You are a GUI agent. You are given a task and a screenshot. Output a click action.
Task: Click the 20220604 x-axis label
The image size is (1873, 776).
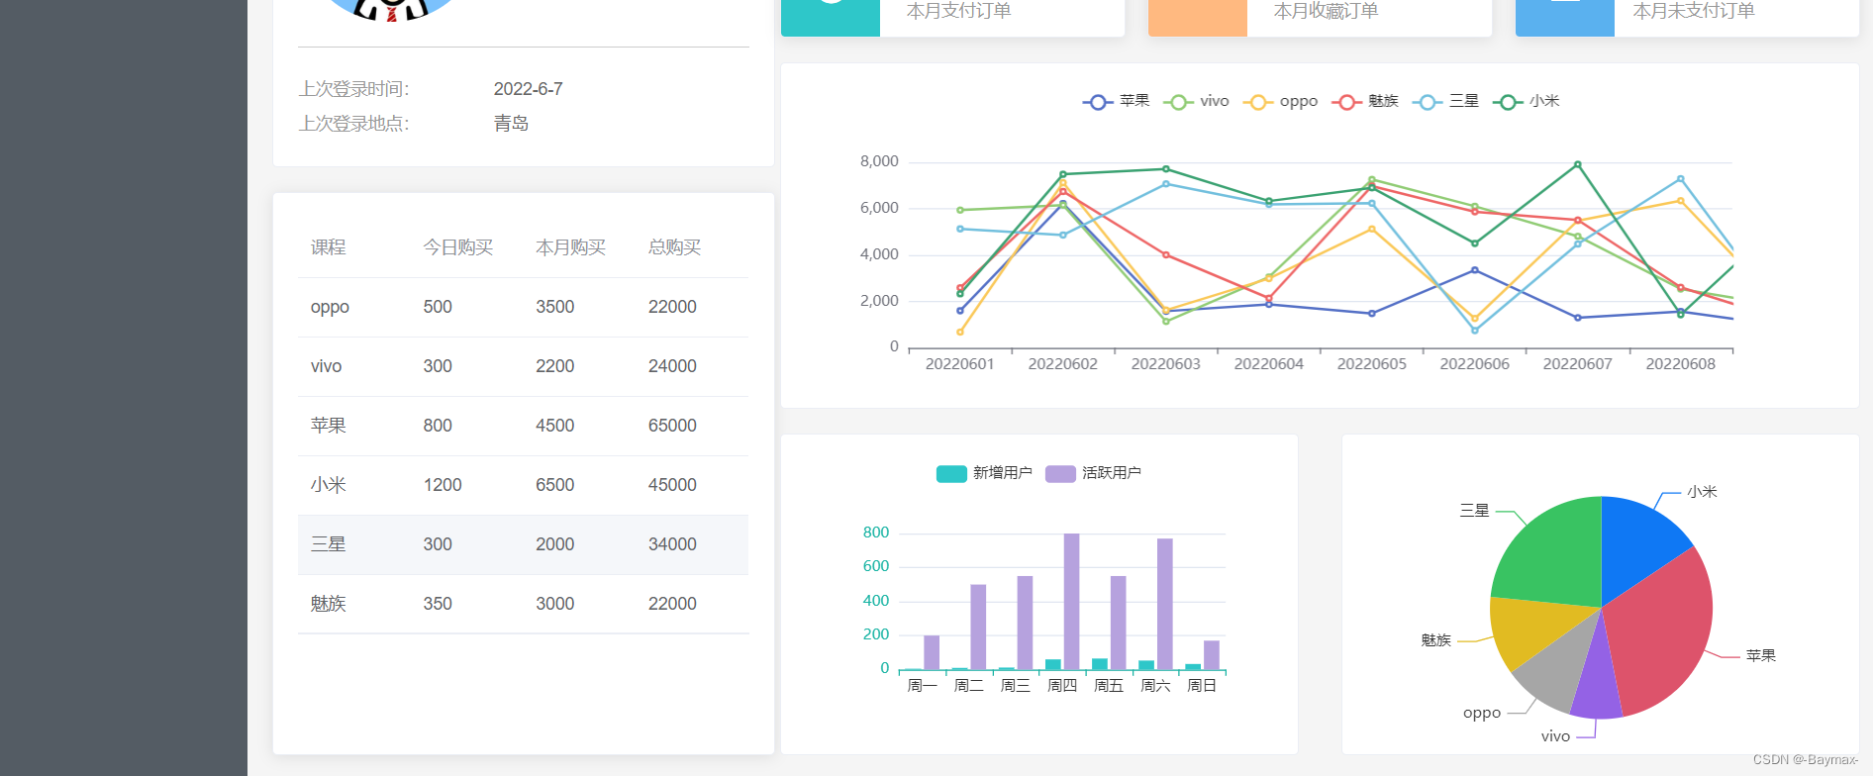1268,364
